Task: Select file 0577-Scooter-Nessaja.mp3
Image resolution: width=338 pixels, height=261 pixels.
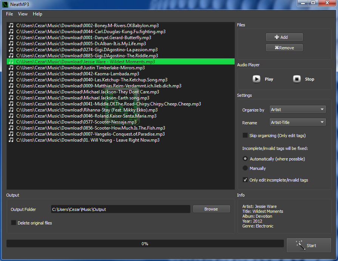Action: (x=120, y=122)
